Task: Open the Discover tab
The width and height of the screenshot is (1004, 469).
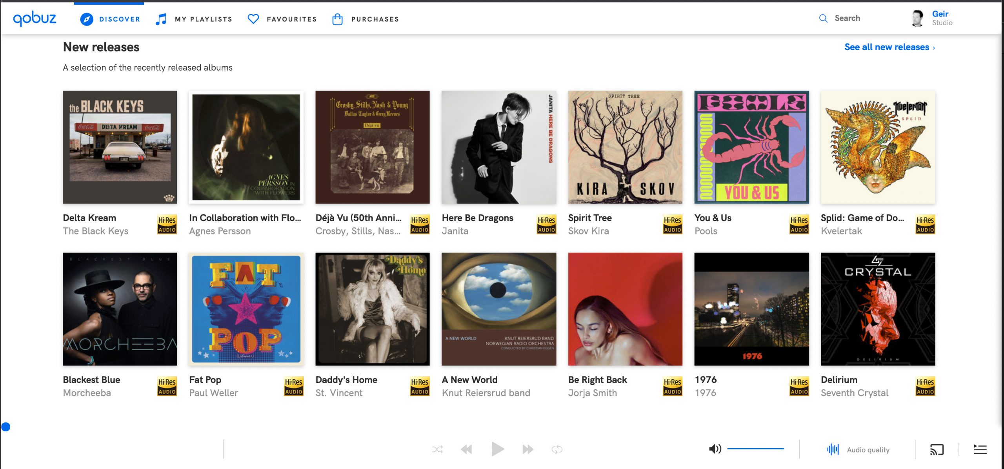Action: click(110, 19)
